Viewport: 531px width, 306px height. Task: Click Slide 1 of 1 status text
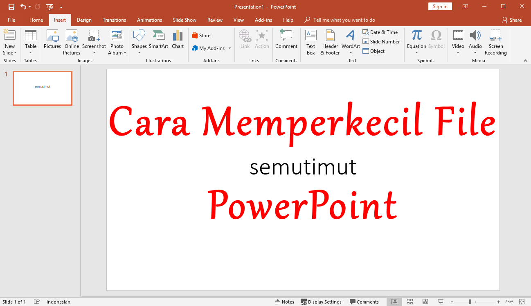[14, 302]
